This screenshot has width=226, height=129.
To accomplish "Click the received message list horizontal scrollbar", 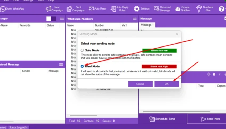I will pos(7,122).
